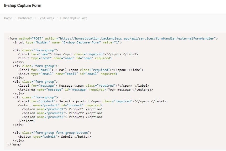The height and width of the screenshot is (151, 226).
Task: Click the option product3 code line
Action: (x=62, y=117)
